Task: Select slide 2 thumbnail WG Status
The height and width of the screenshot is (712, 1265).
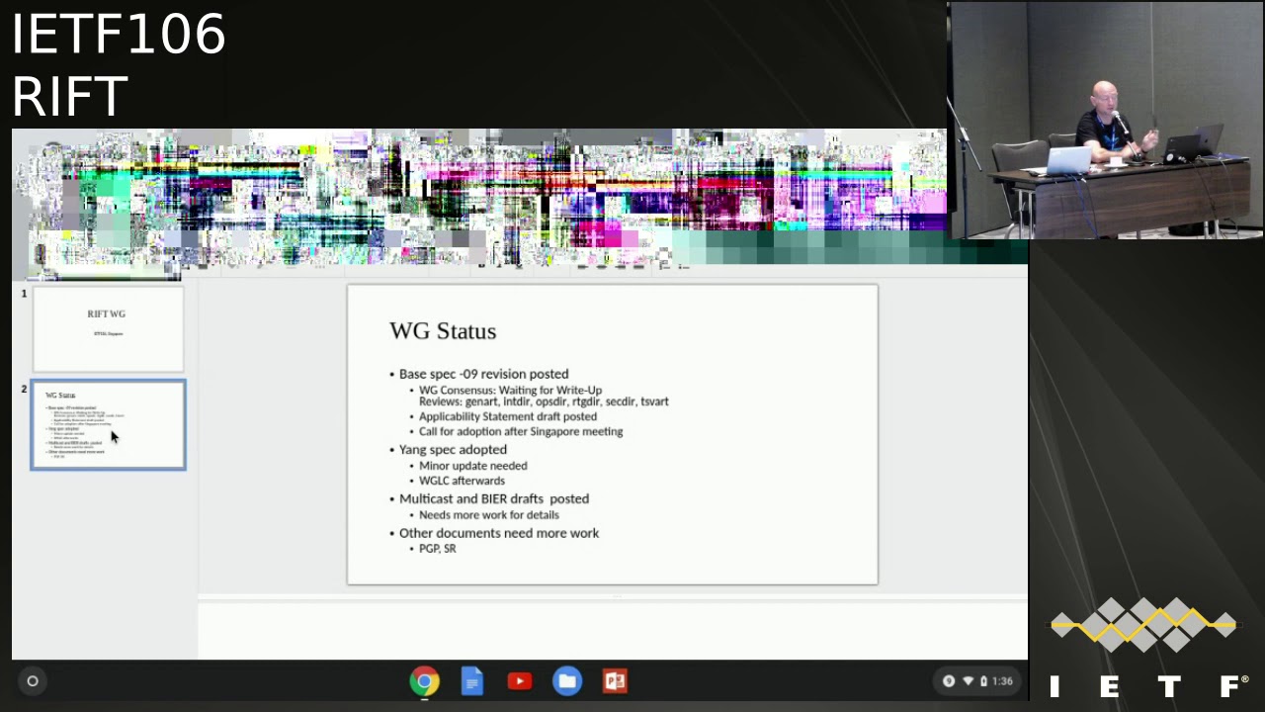Action: tap(108, 424)
